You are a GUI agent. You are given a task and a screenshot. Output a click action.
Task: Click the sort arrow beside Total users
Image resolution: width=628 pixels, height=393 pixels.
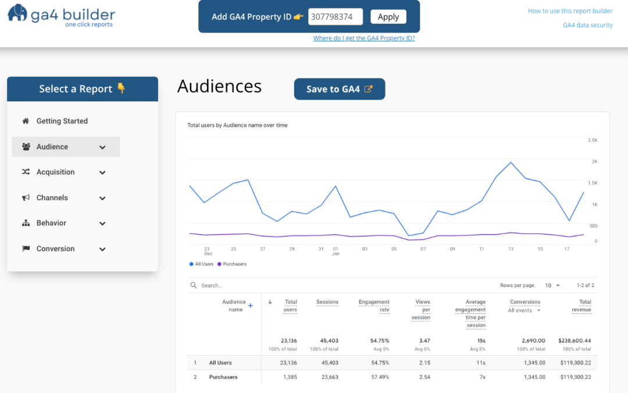coord(270,302)
